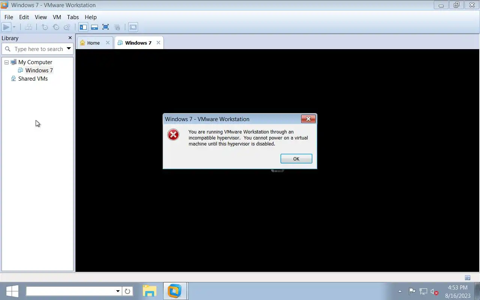
Task: Open the Snapshot Manager icon
Action: point(67,27)
